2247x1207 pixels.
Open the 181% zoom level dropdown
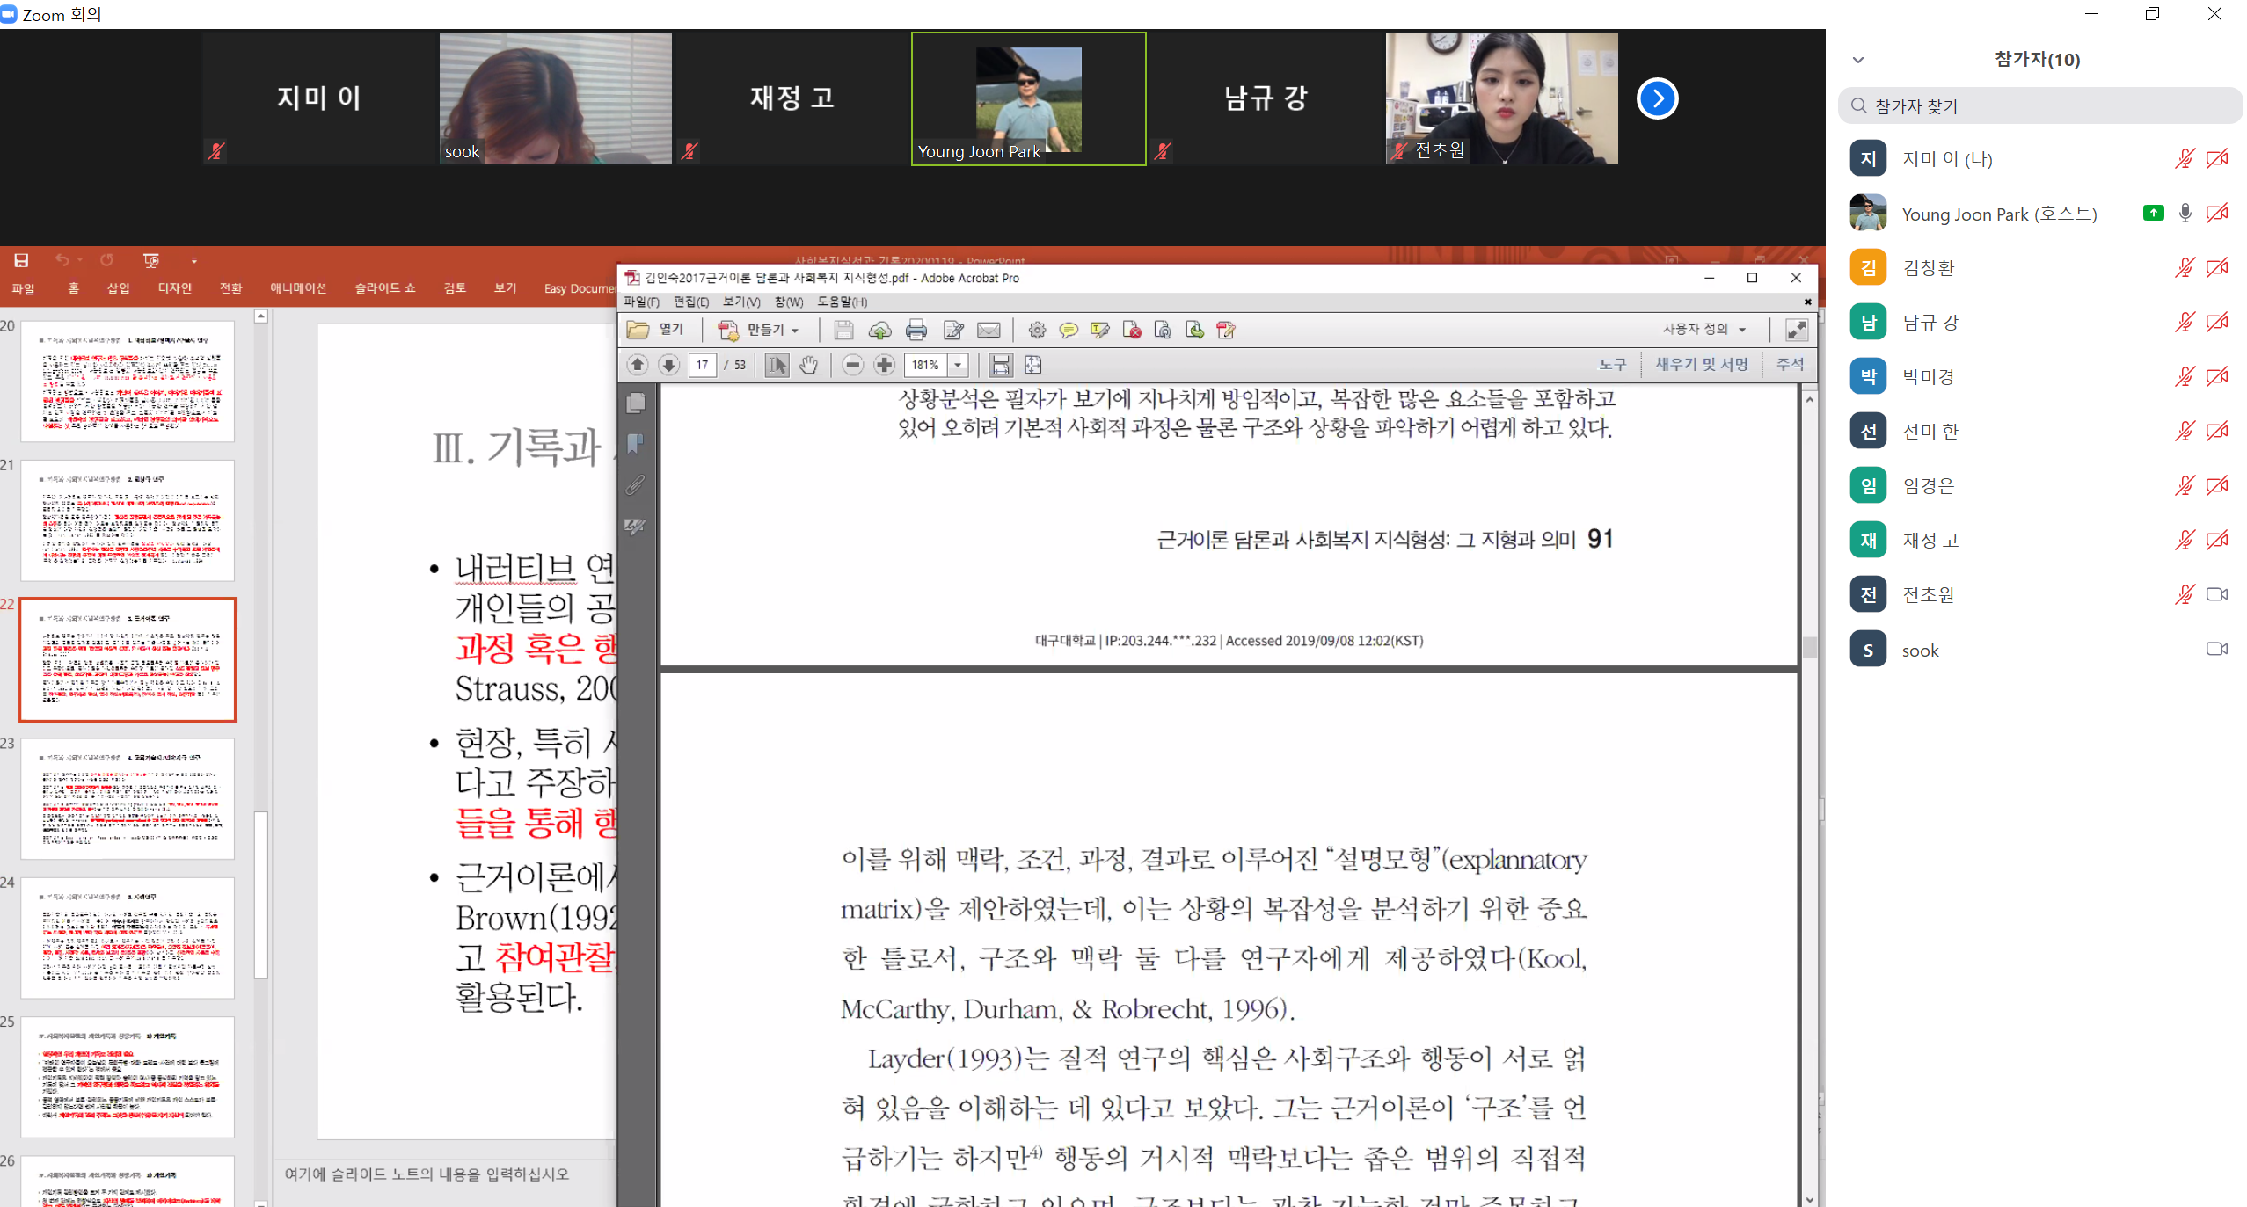click(958, 365)
